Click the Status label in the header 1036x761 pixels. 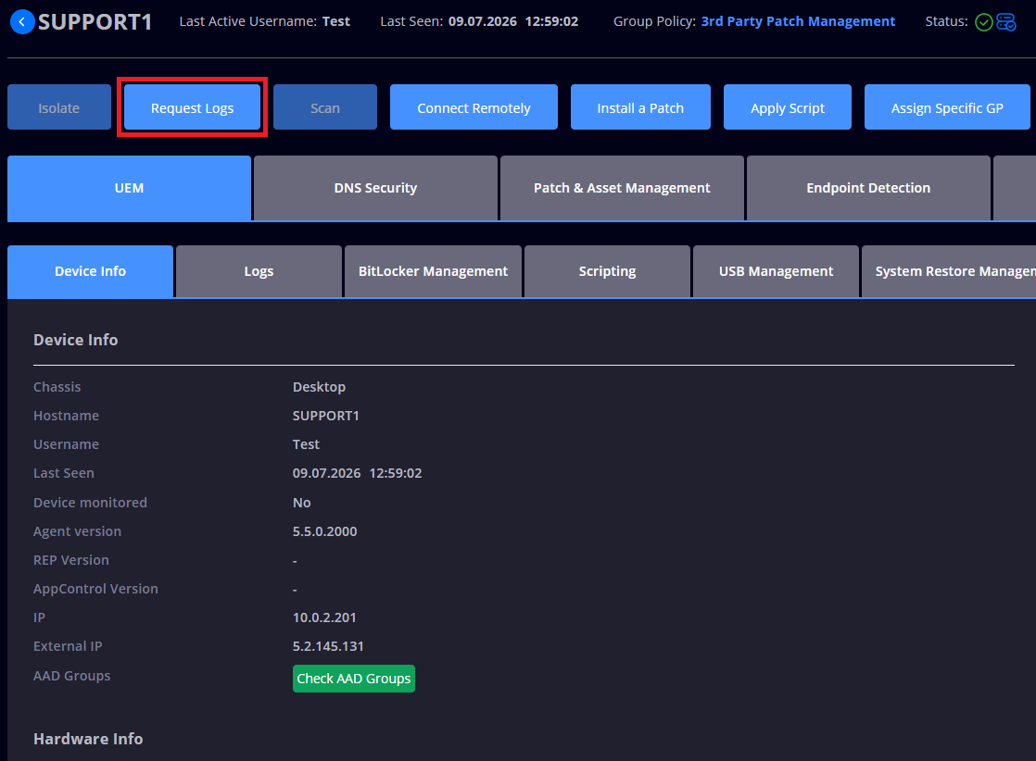[x=946, y=21]
